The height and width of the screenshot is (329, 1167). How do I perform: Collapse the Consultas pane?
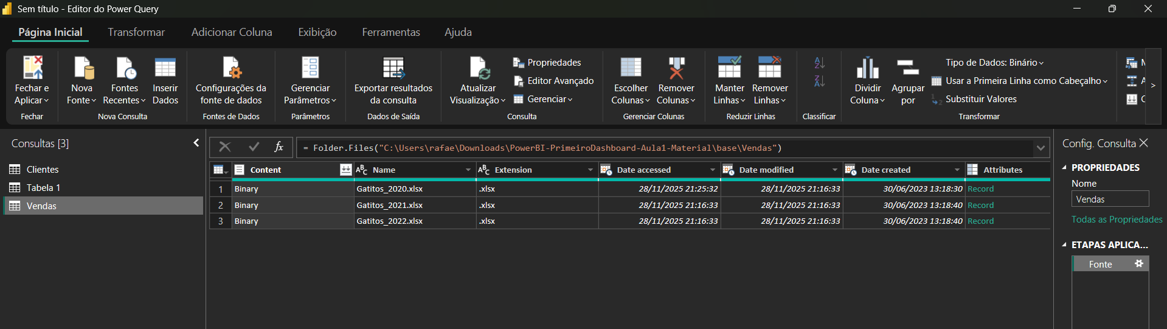click(196, 143)
